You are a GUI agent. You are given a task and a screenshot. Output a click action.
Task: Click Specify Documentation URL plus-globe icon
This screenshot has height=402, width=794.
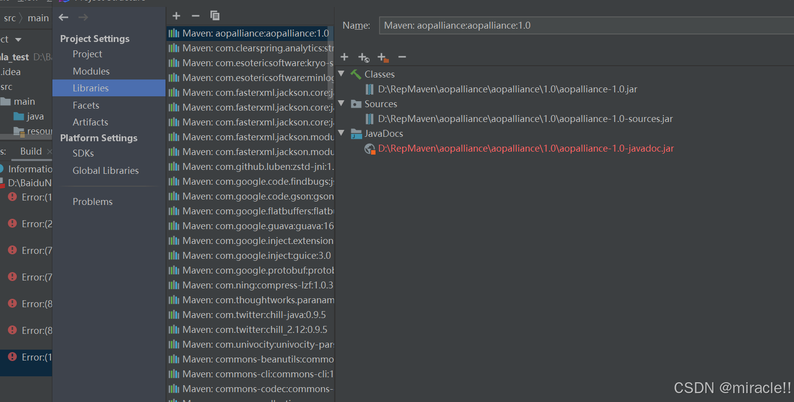[364, 58]
